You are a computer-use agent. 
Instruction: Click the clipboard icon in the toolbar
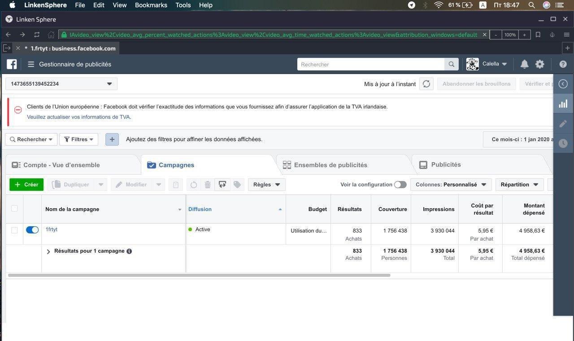[x=176, y=185]
